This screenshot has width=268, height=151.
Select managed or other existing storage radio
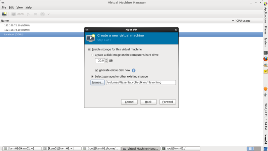(92, 77)
